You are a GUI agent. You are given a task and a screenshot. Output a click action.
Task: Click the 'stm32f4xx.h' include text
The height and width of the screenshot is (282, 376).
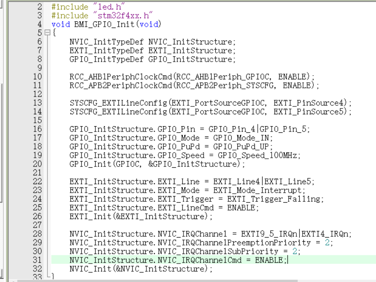point(123,16)
